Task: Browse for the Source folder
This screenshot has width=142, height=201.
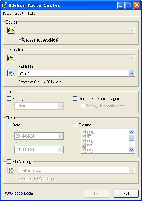Action: point(11,30)
